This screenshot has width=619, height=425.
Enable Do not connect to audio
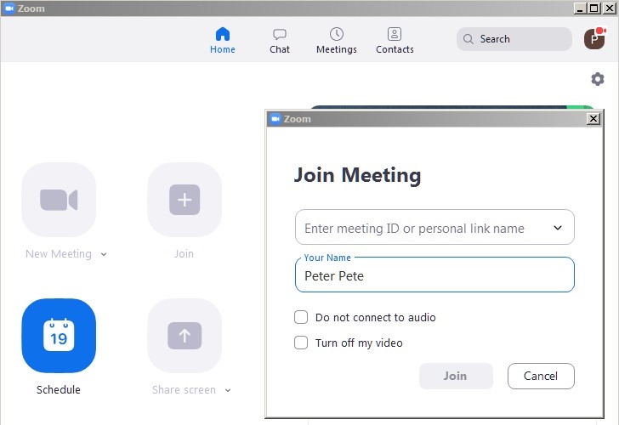point(301,317)
